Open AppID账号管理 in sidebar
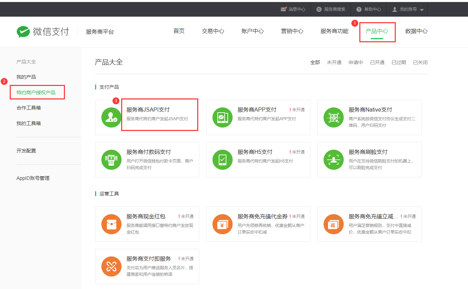 tap(33, 178)
